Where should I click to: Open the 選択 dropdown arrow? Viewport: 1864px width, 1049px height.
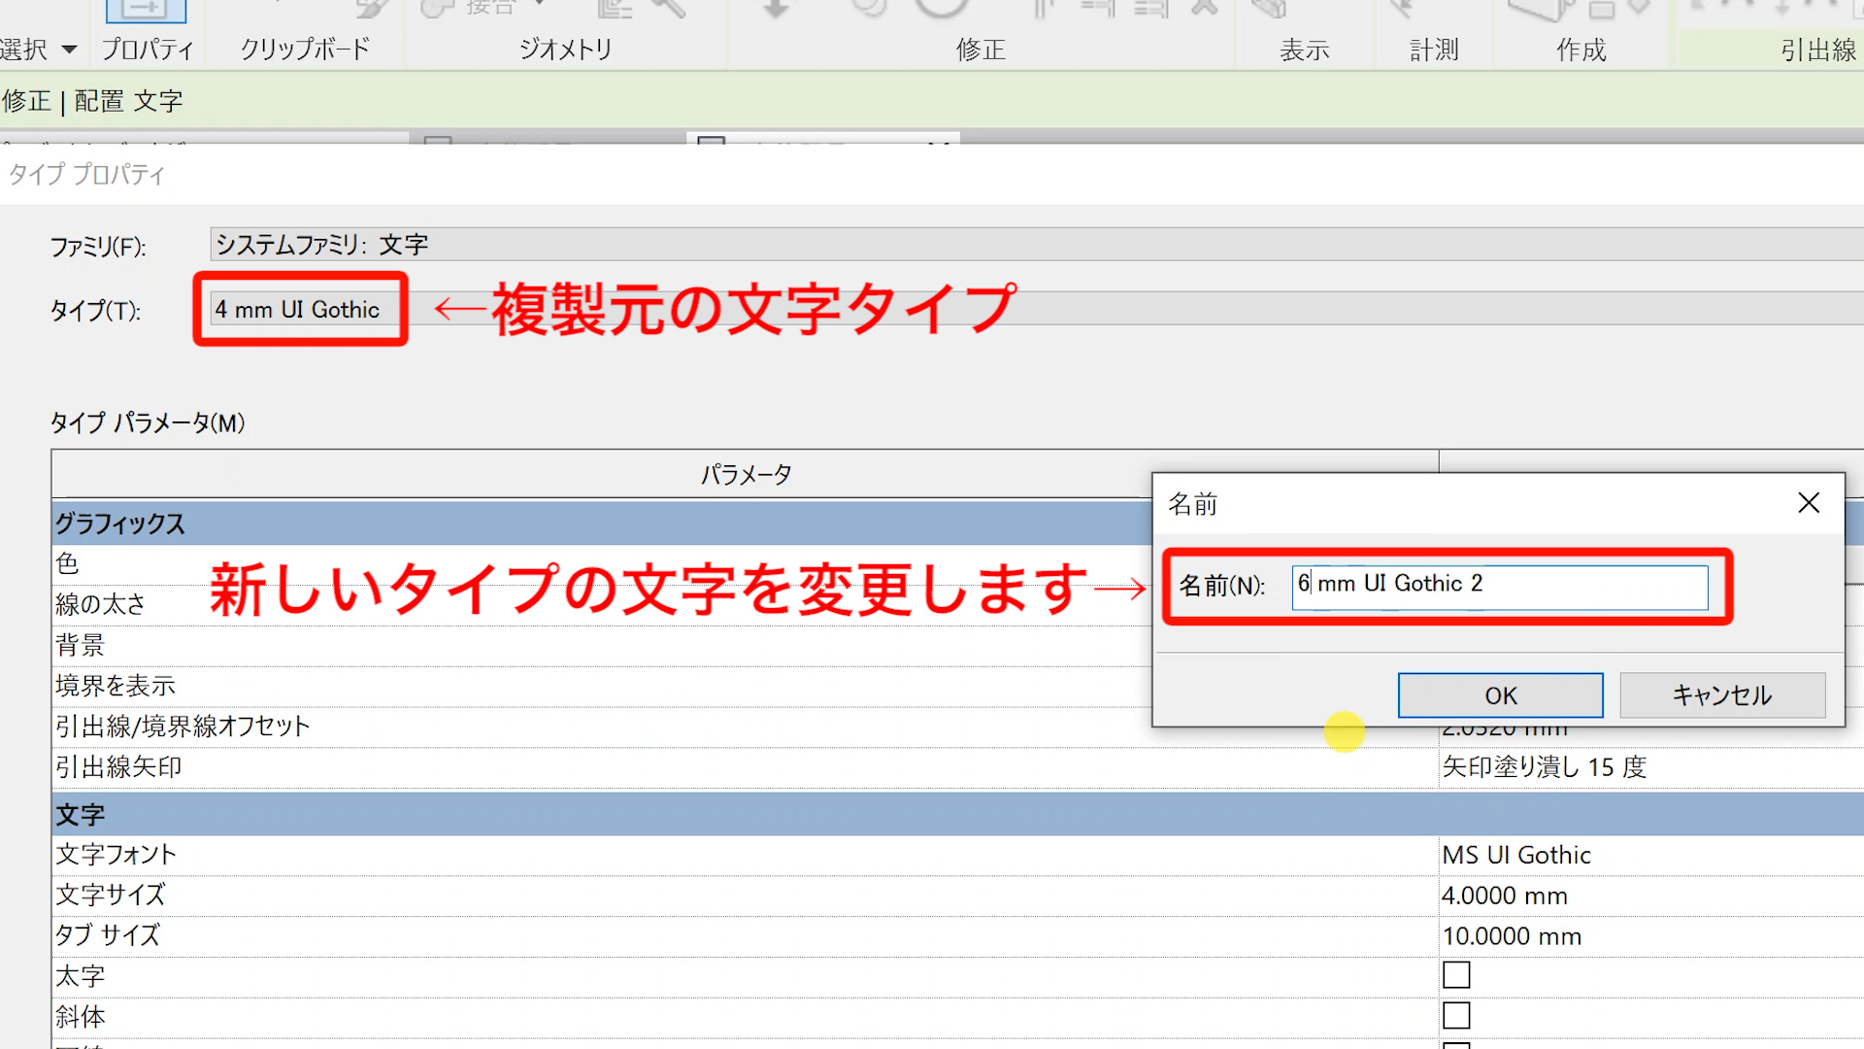click(x=69, y=50)
